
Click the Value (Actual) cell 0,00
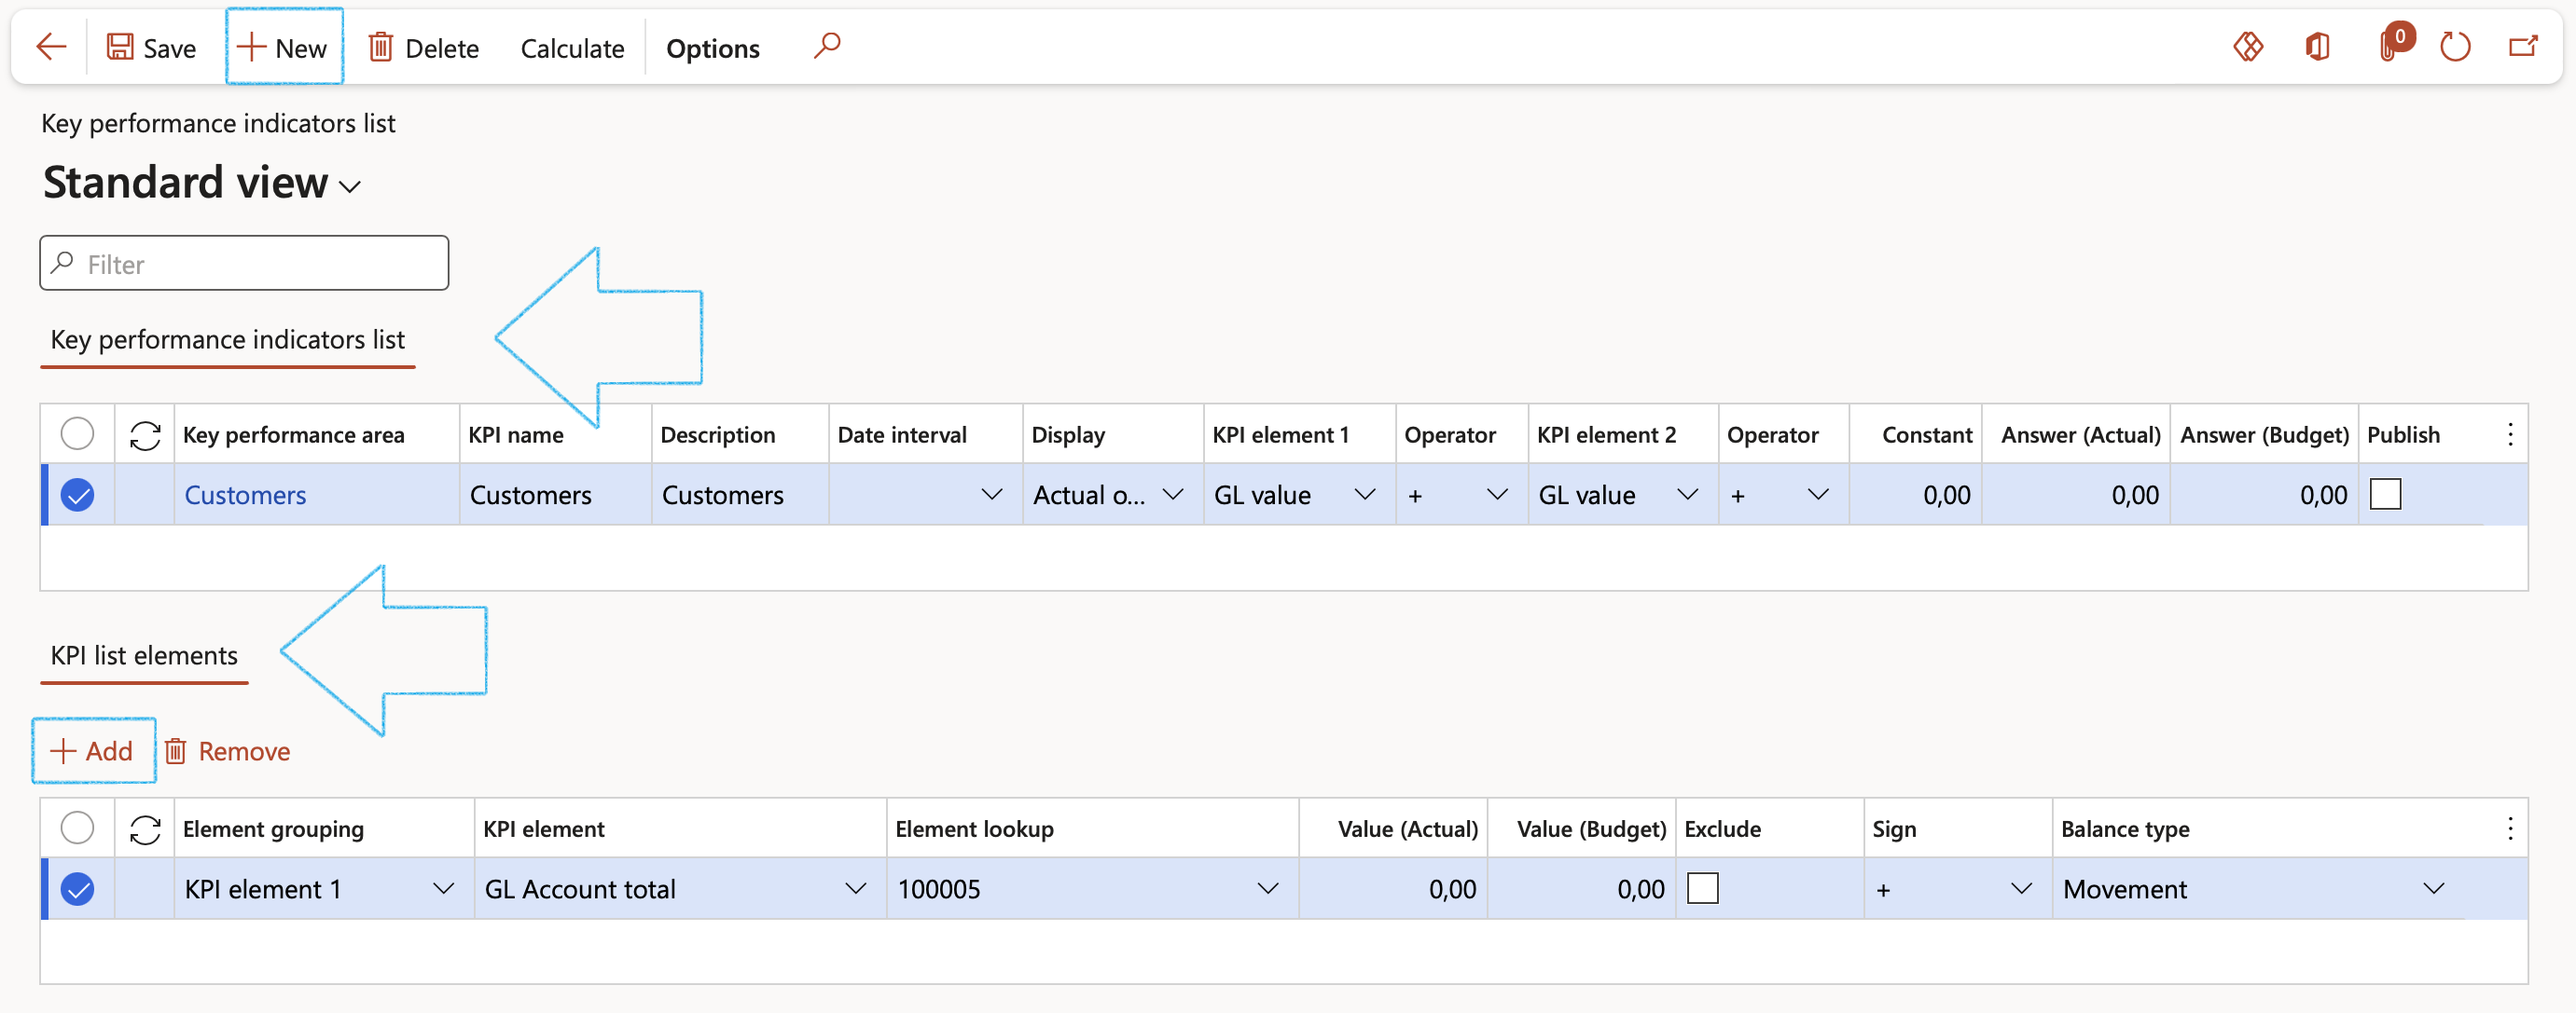point(1392,888)
